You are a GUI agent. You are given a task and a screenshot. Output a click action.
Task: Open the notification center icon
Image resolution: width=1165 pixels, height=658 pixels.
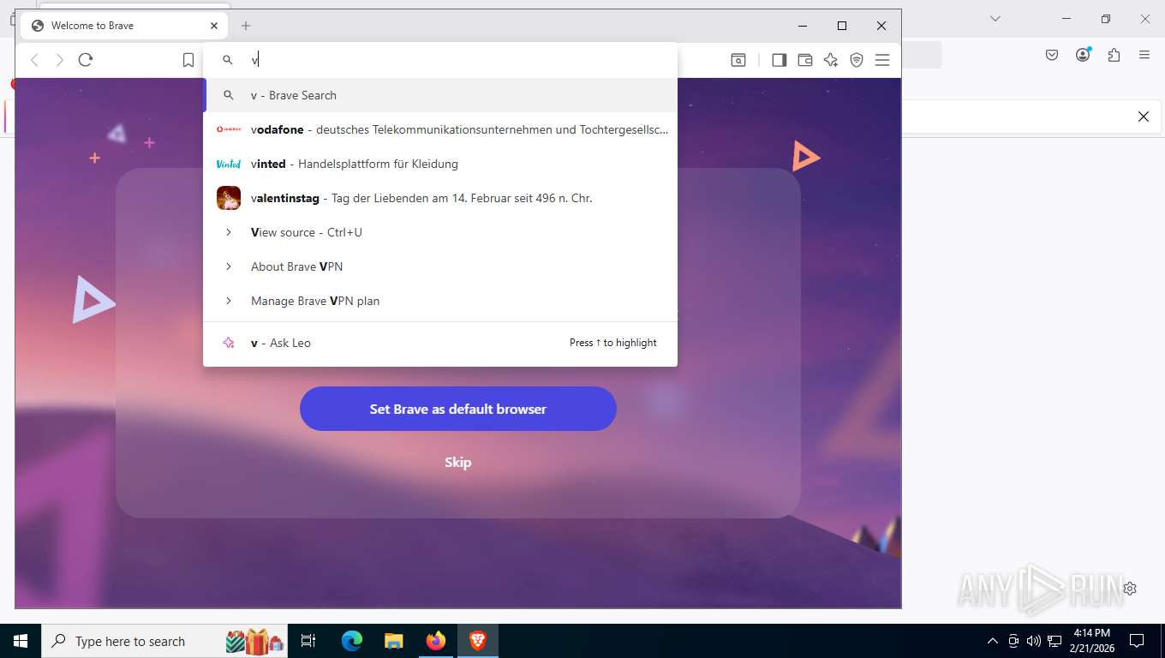(x=1137, y=641)
